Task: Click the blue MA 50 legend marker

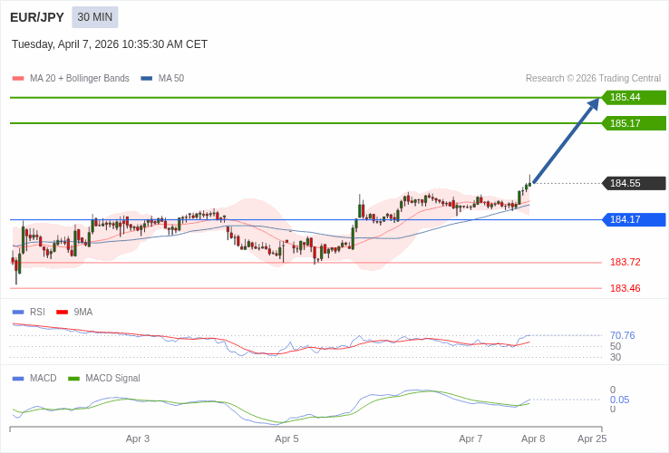Action: (147, 79)
